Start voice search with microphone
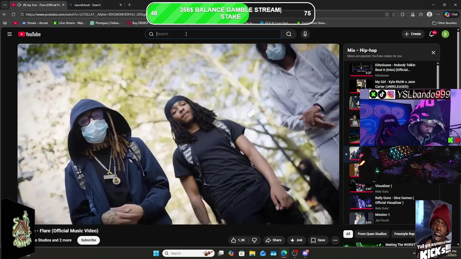Screen dimensions: 461x259 (305, 34)
